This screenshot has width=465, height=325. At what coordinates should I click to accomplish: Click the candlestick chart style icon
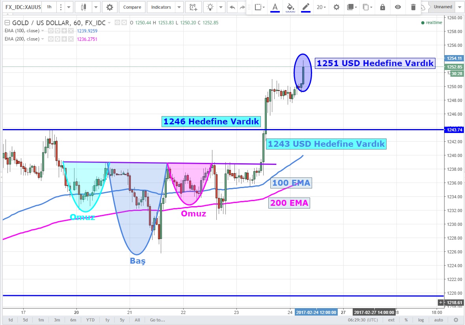pyautogui.click(x=83, y=7)
